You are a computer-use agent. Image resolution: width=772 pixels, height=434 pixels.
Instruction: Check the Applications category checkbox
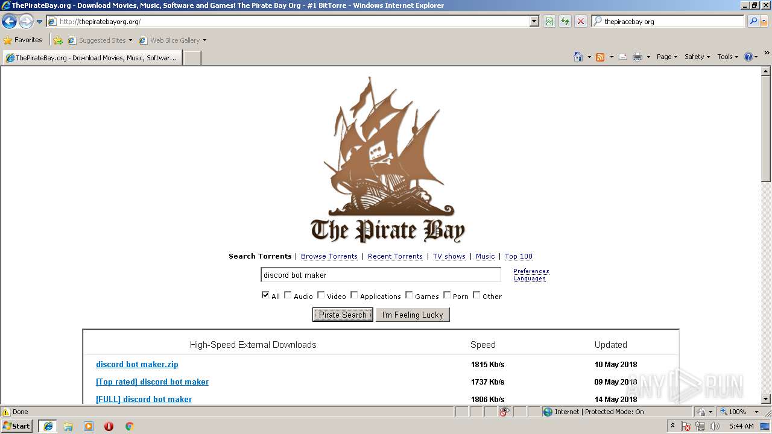coord(354,295)
